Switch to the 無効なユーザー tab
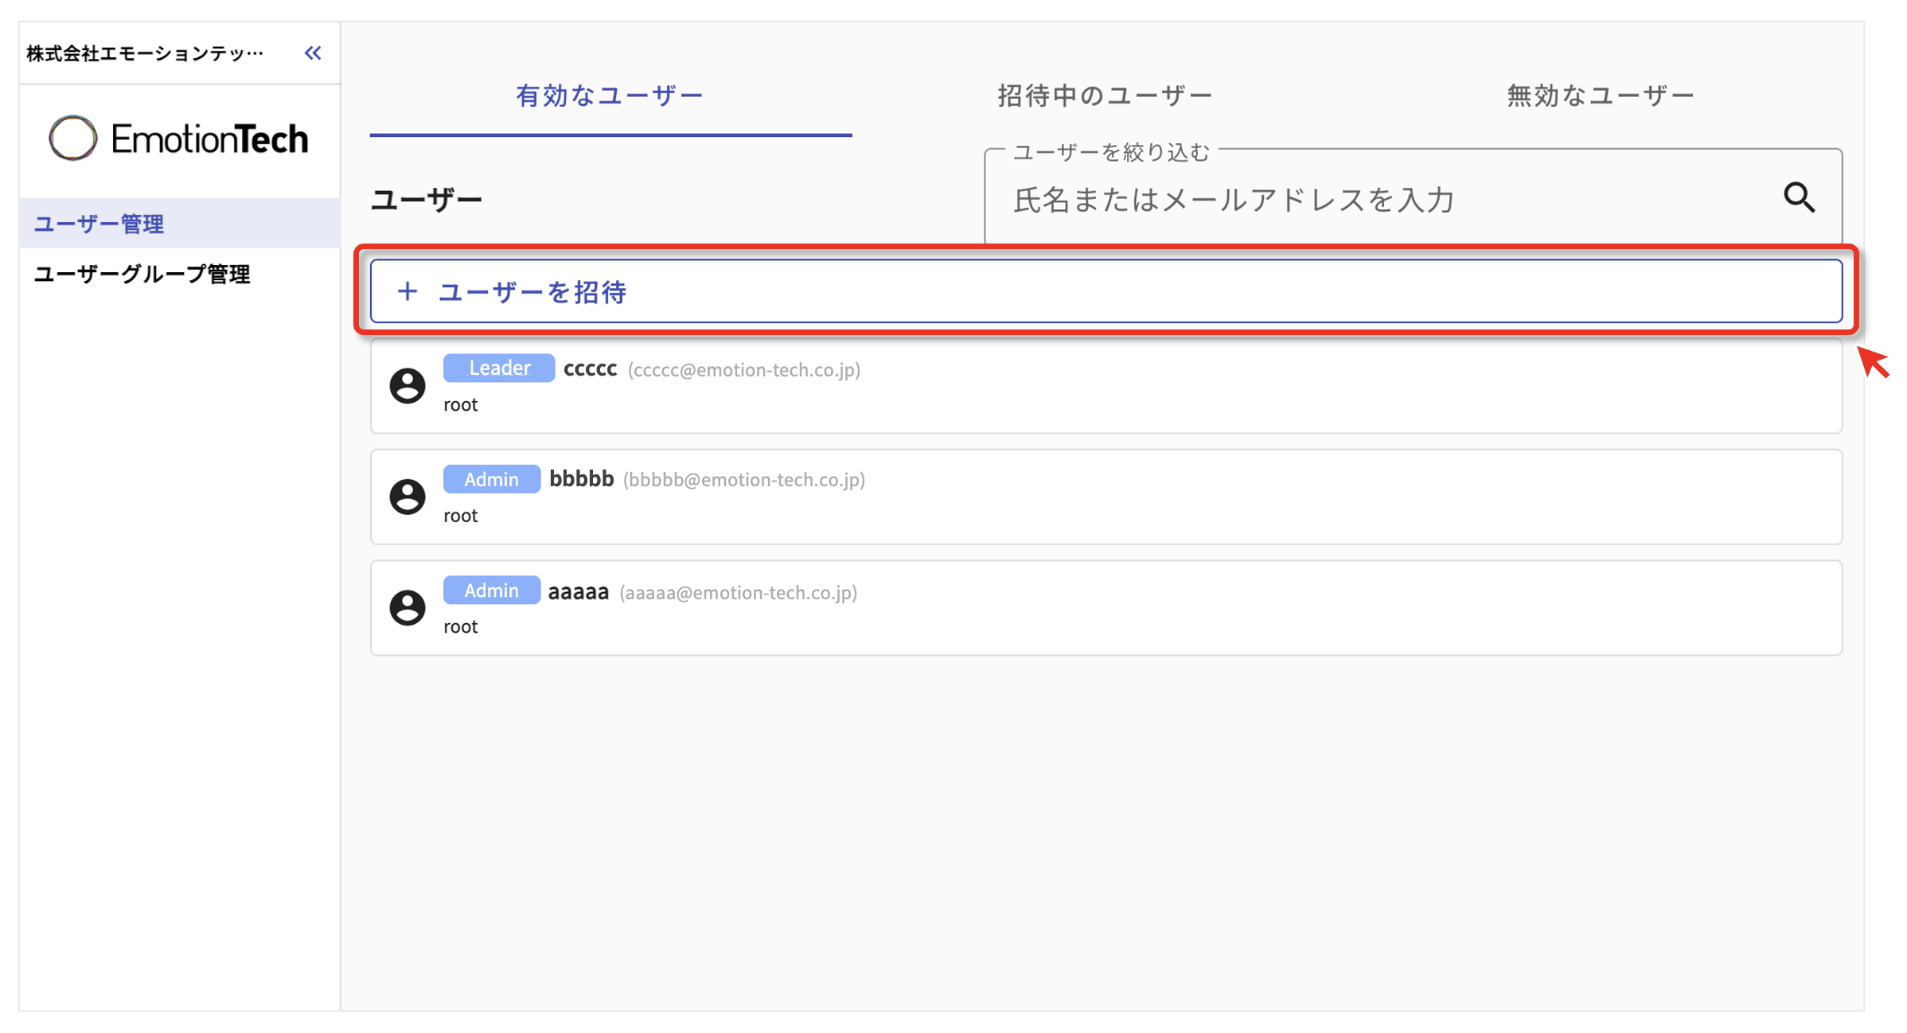The height and width of the screenshot is (1033, 1907). point(1600,96)
